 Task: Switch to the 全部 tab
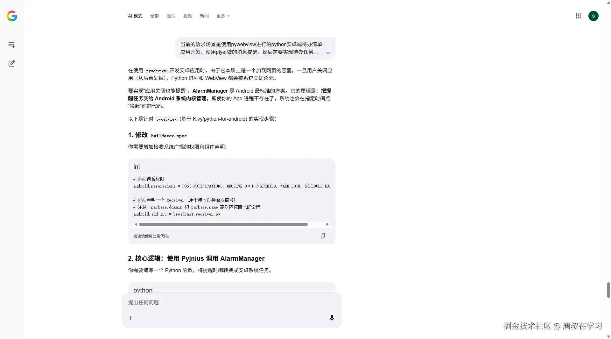[154, 16]
